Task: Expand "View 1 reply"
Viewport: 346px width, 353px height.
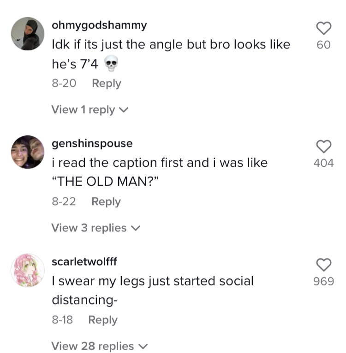Action: tap(89, 110)
